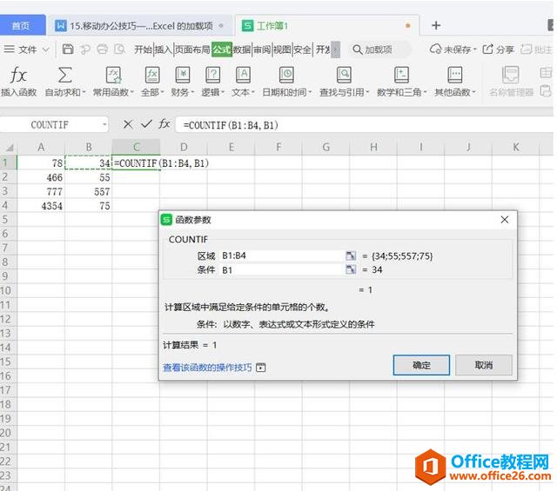This screenshot has height=491, width=557.
Task: Switch to the 数据 ribbon tab
Action: point(242,50)
